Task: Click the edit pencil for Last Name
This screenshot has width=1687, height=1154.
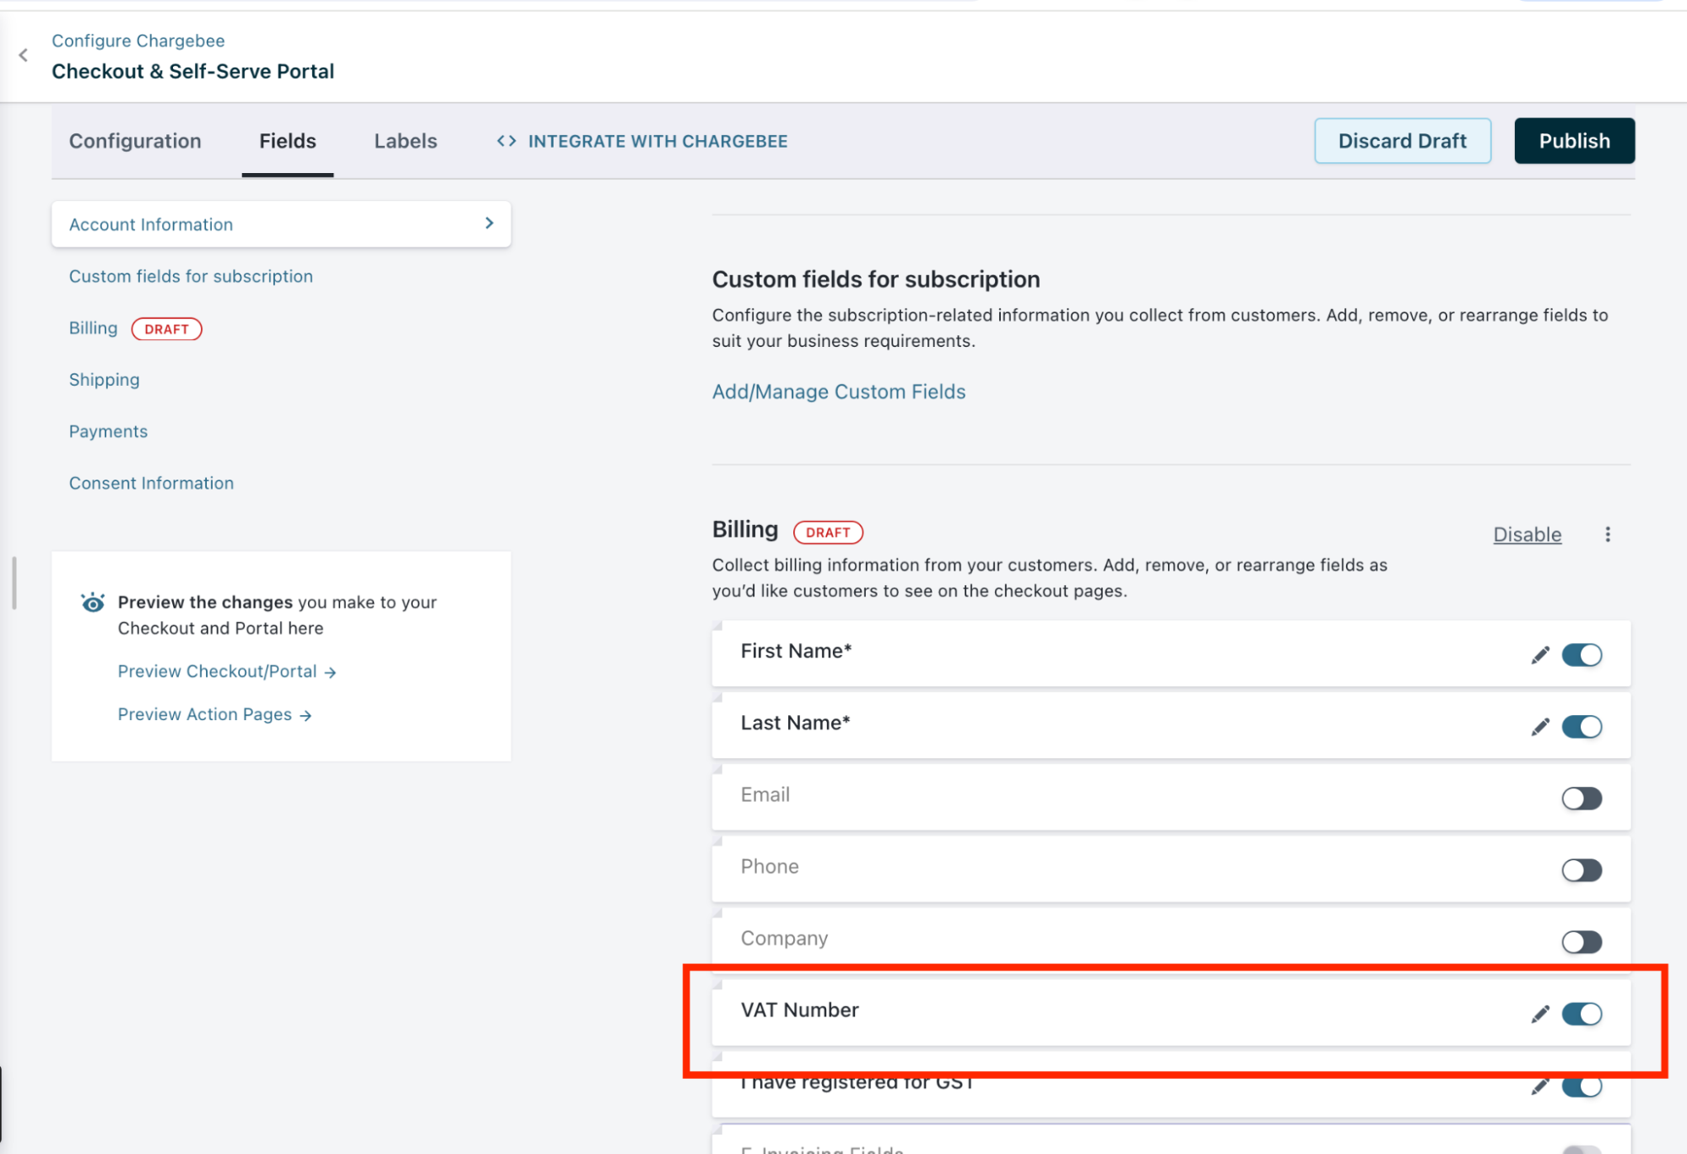Action: click(1540, 727)
